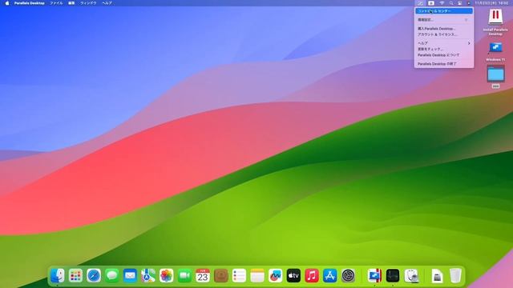The image size is (513, 288).
Task: Click the Parallels Windows 11 VM Dock icon
Action: click(x=374, y=275)
